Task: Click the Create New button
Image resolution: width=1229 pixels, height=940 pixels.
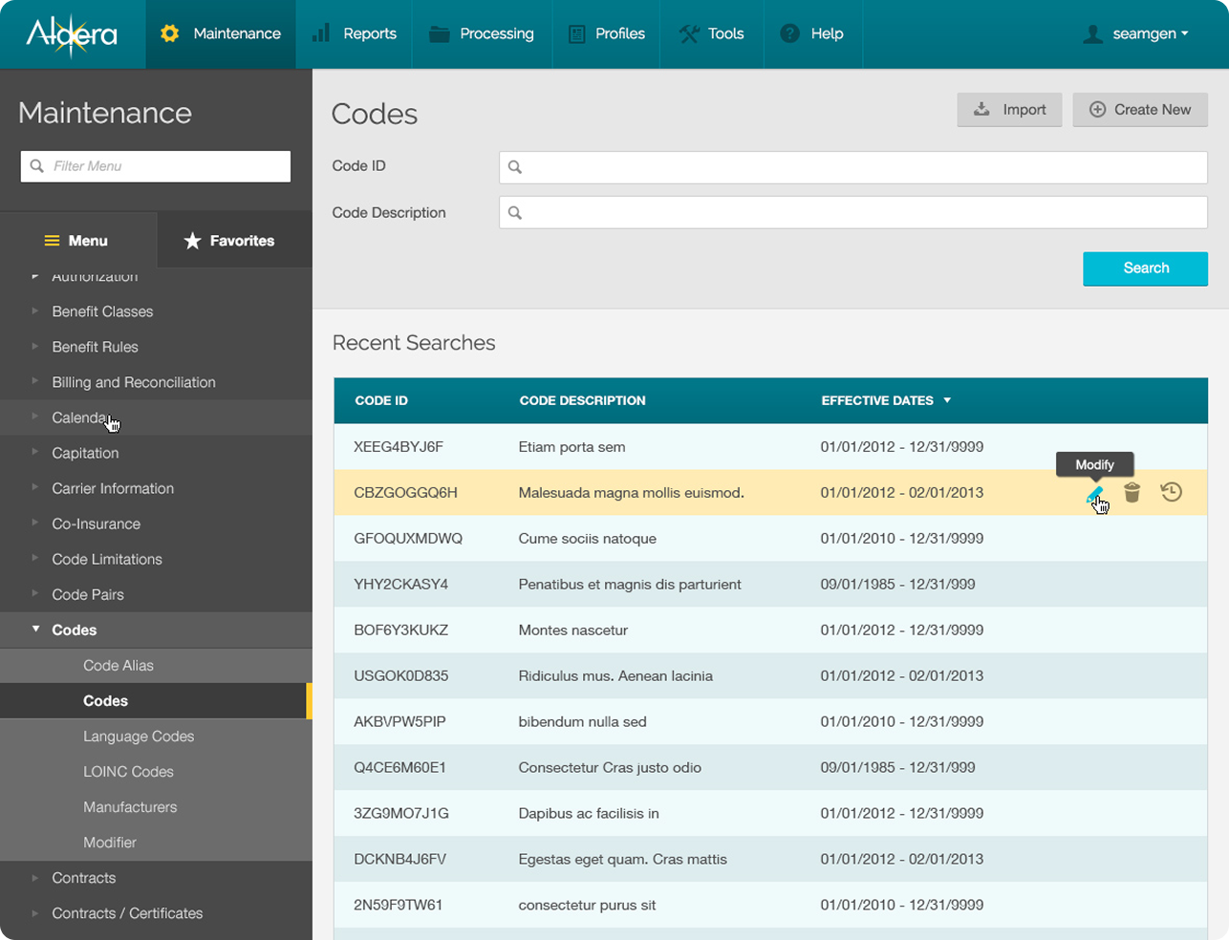Action: coord(1140,110)
